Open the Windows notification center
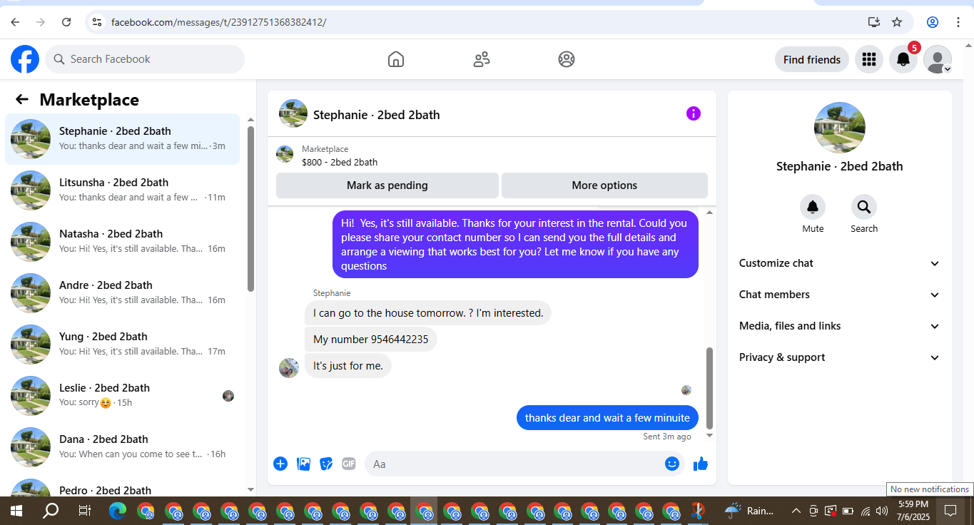 (950, 511)
